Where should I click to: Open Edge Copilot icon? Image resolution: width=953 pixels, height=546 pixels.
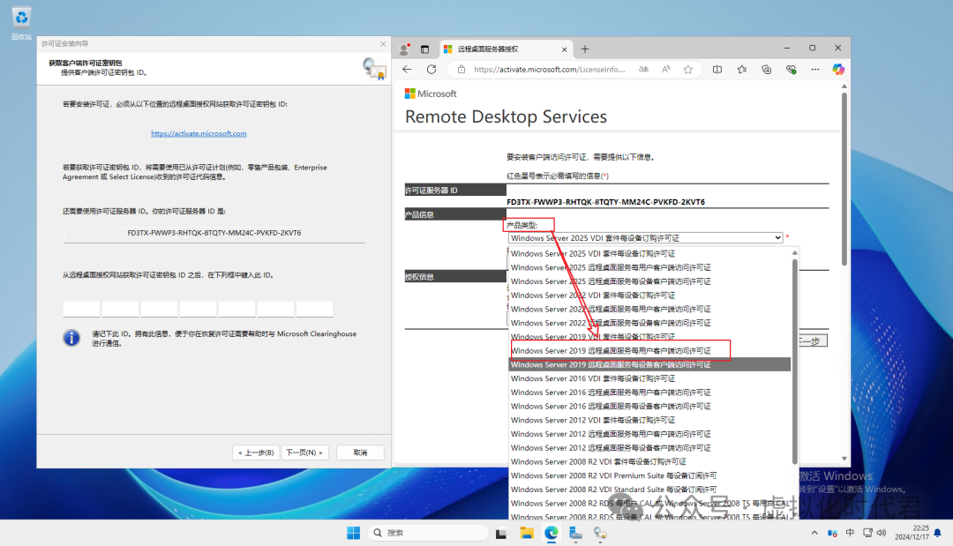pos(837,69)
